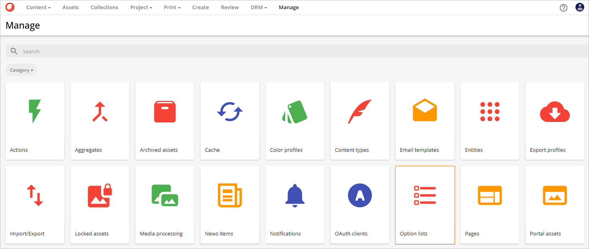Image resolution: width=589 pixels, height=249 pixels.
Task: Open the user profile avatar
Action: tap(579, 7)
